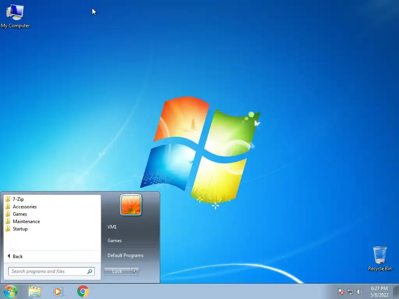Open the My Computer desktop icon
The width and height of the screenshot is (399, 299).
pyautogui.click(x=15, y=16)
